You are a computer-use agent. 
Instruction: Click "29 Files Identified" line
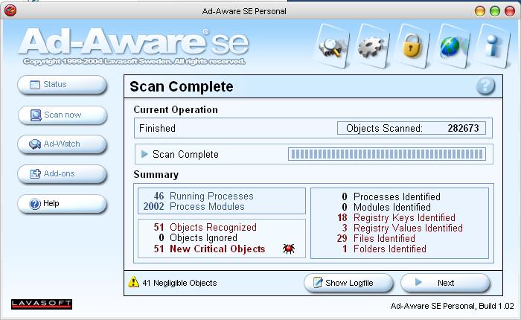pyautogui.click(x=376, y=238)
